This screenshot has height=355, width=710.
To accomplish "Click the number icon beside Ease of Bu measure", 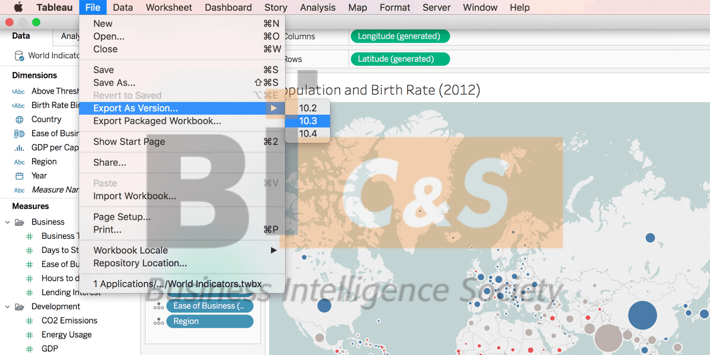I will [x=30, y=264].
